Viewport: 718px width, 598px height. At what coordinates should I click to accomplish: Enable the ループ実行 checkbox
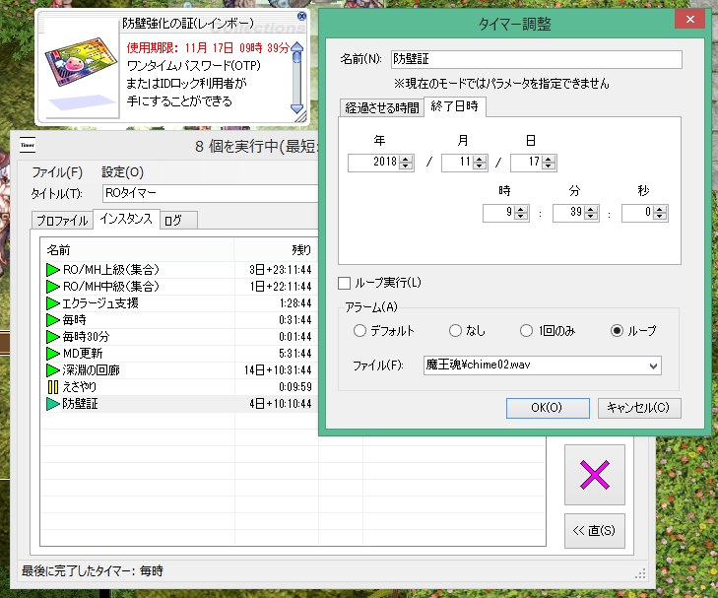tap(345, 284)
